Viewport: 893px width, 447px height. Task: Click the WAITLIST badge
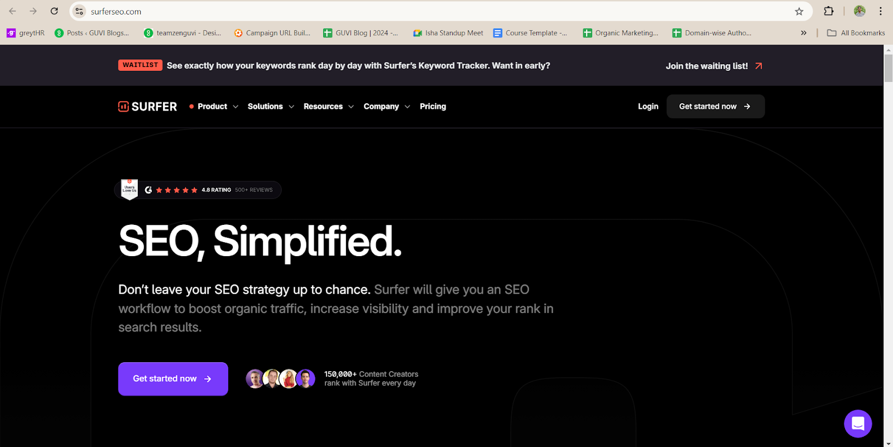pyautogui.click(x=140, y=65)
